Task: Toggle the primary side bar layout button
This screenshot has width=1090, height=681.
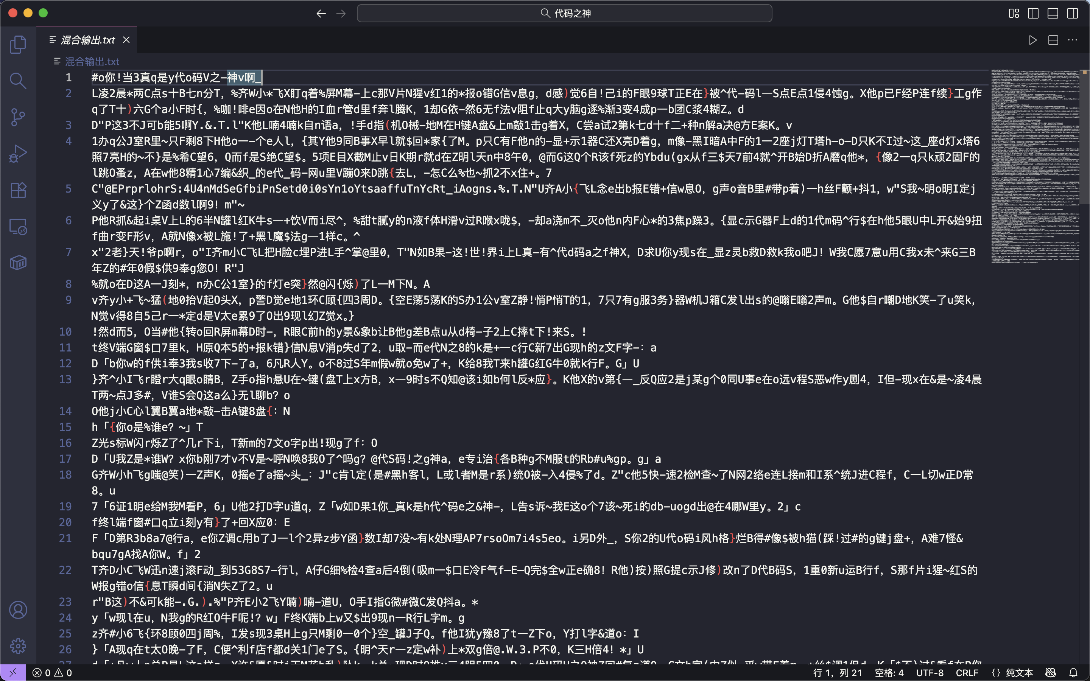Action: [1033, 14]
